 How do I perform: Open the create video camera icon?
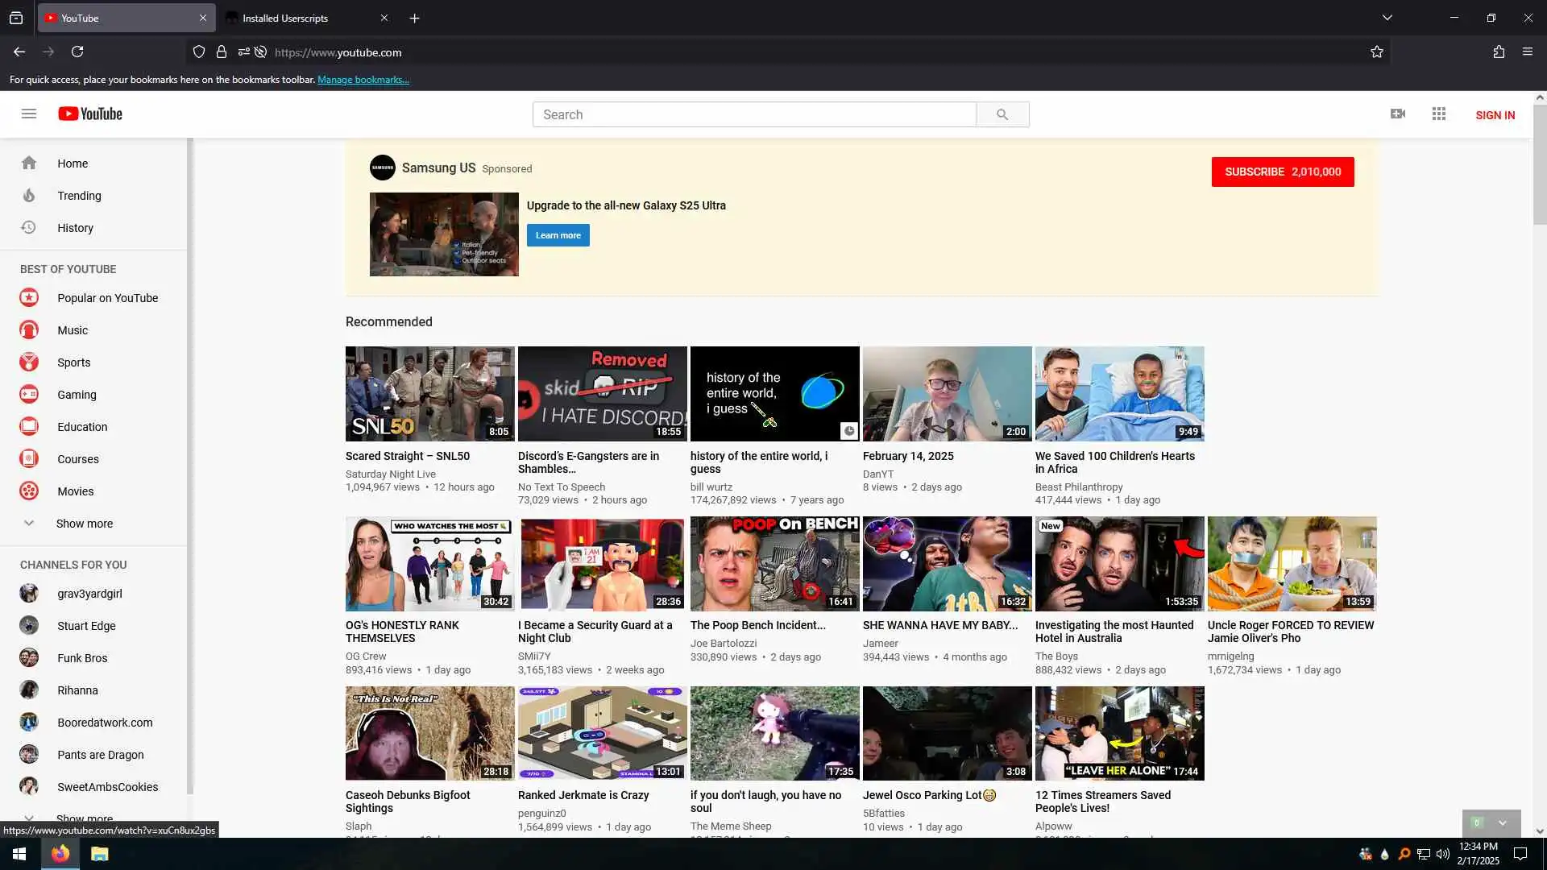1398,114
